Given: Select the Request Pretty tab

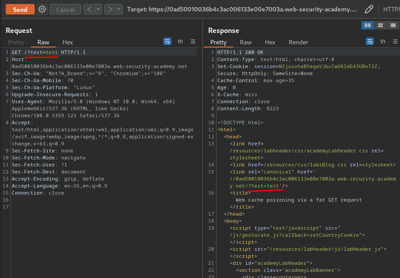Looking at the screenshot, I should (16, 42).
